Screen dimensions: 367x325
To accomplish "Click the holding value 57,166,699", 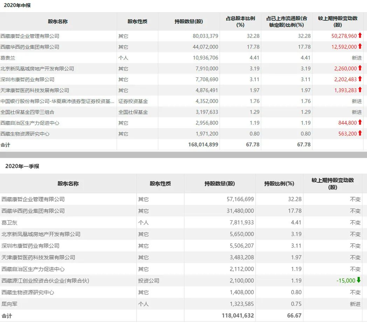I will coord(240,199).
